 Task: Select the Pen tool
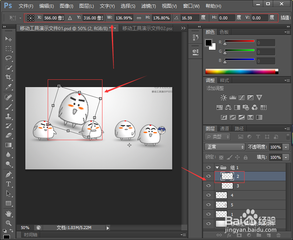click(8, 175)
